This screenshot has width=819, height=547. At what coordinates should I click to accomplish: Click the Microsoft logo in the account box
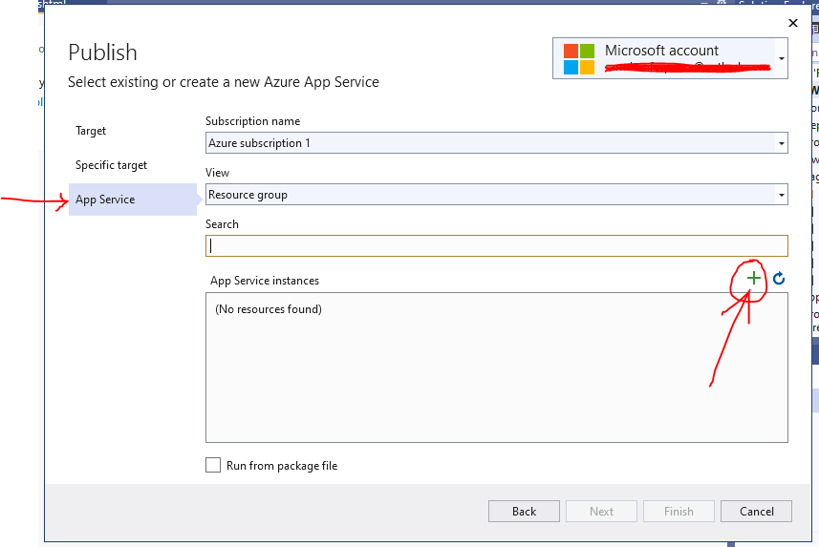(x=579, y=59)
